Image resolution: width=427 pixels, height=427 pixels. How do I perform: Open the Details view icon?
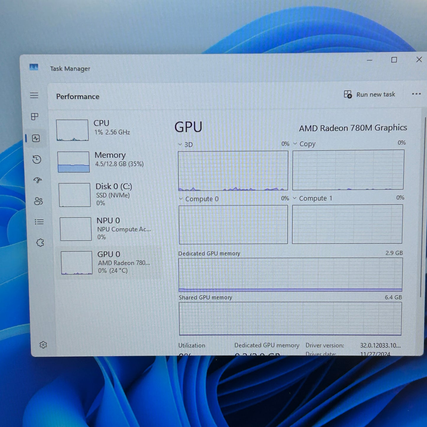[x=39, y=222]
